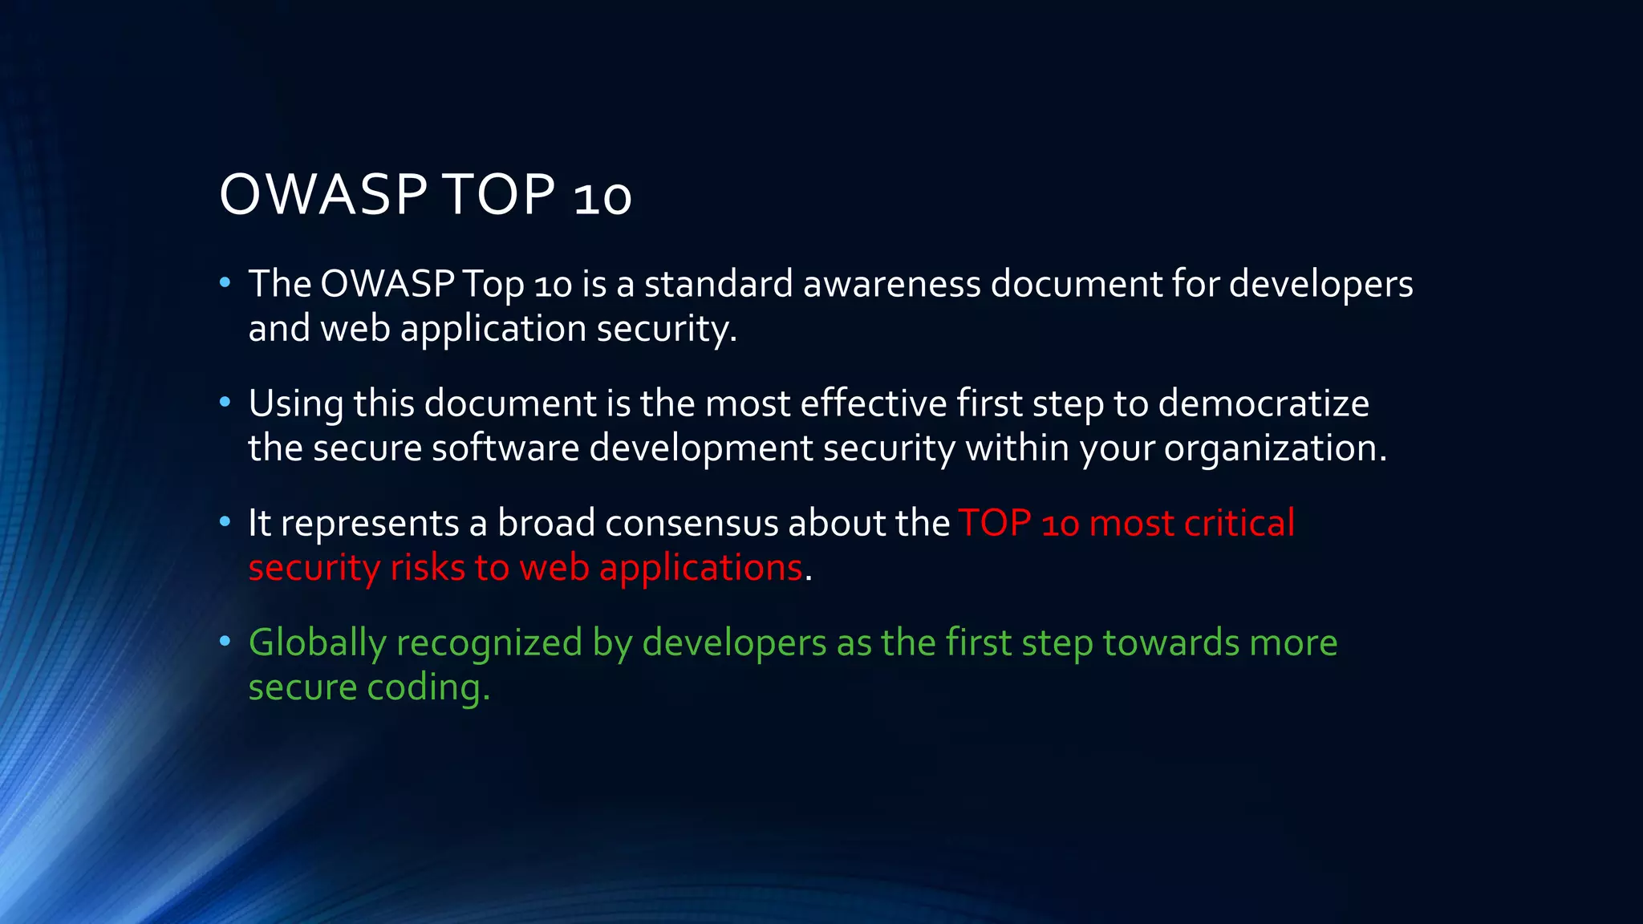Click 'It represents a broad consensus' text

point(513,523)
